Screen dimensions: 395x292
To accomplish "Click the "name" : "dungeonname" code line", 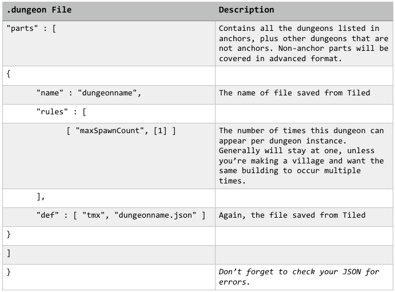I will 88,93.
